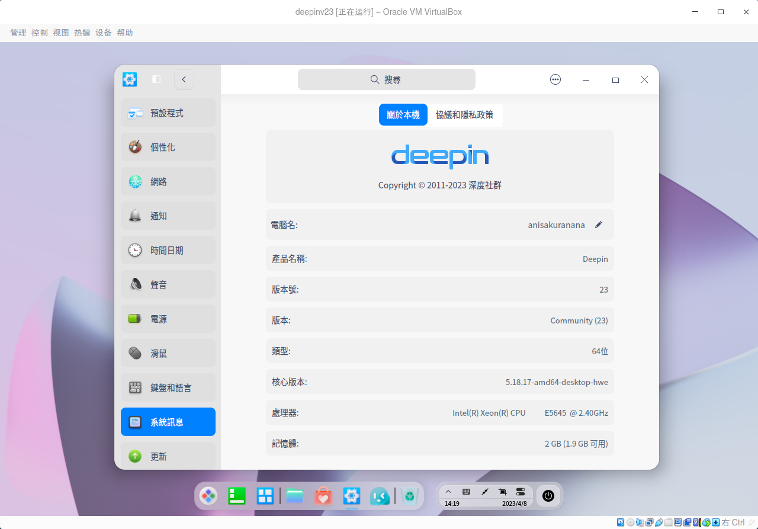Edit the computer name with the pencil icon
Viewport: 758px width, 529px height.
pos(599,225)
